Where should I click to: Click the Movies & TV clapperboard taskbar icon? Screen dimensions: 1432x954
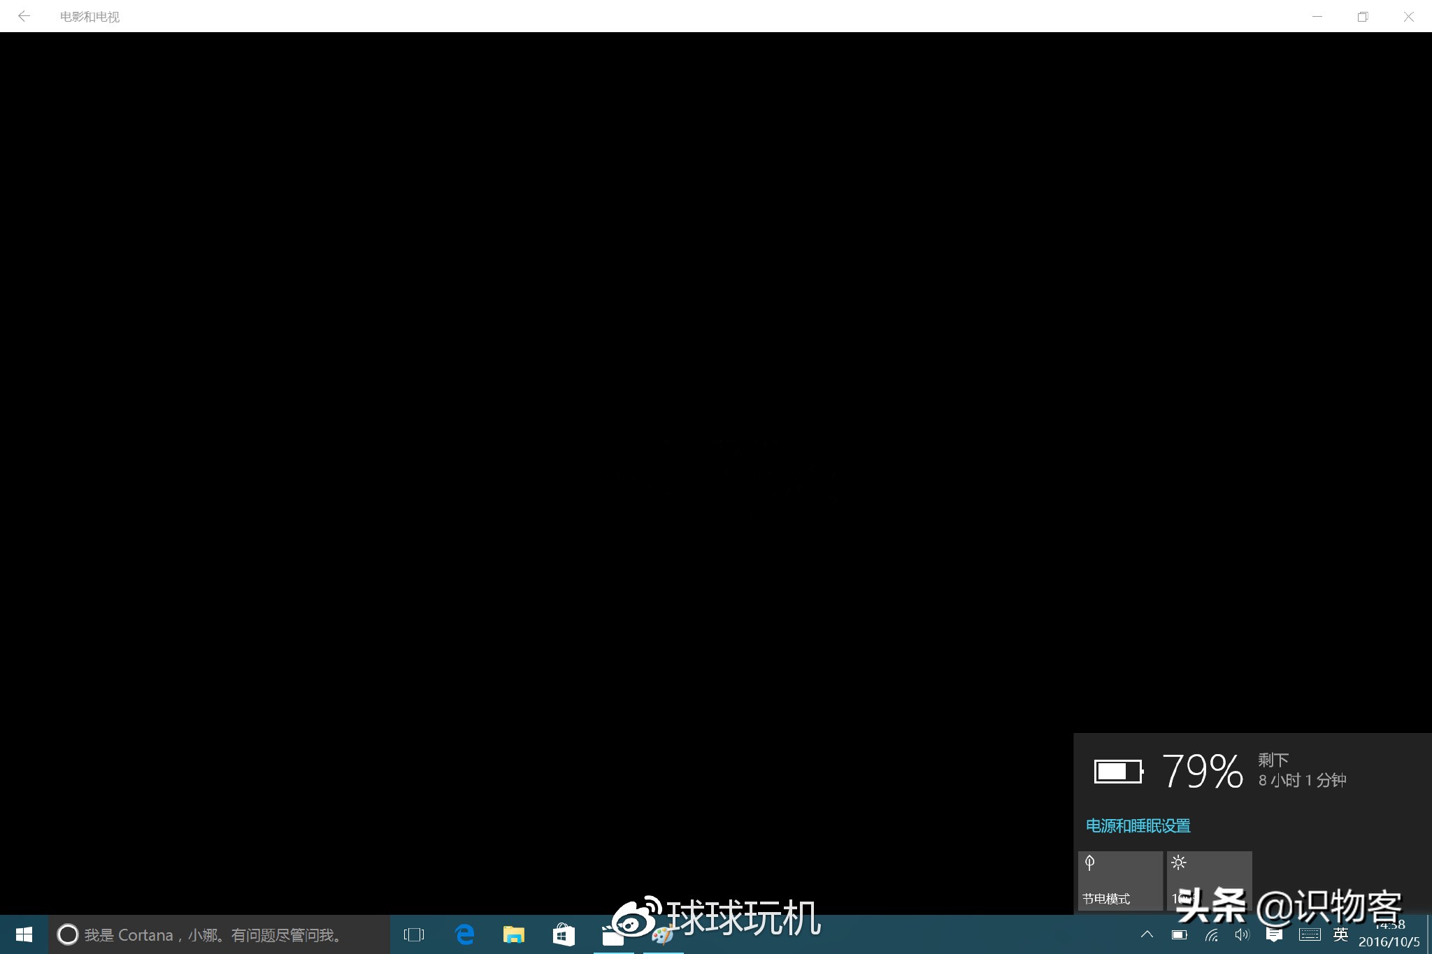coord(613,936)
